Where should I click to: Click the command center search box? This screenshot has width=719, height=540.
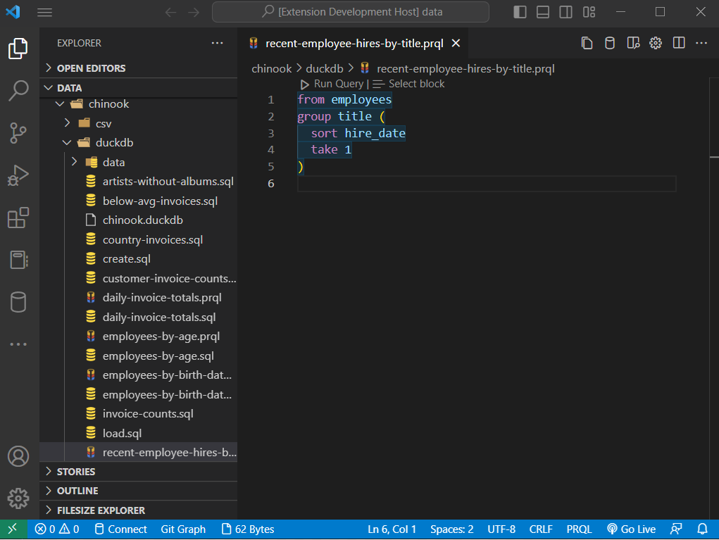(350, 12)
